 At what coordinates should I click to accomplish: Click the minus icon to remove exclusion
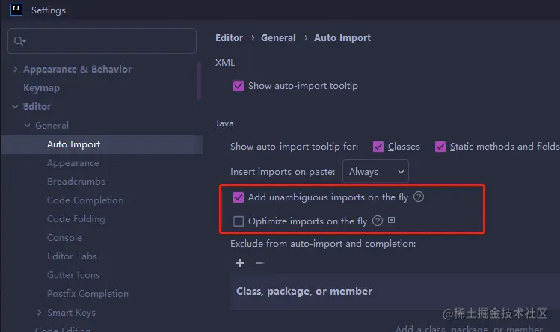(259, 263)
